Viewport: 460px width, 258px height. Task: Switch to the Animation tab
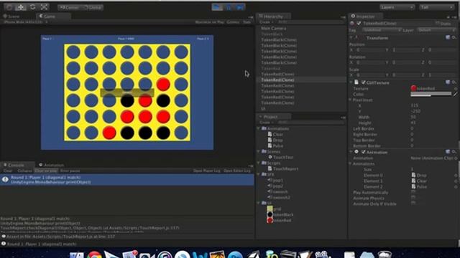tap(52, 166)
